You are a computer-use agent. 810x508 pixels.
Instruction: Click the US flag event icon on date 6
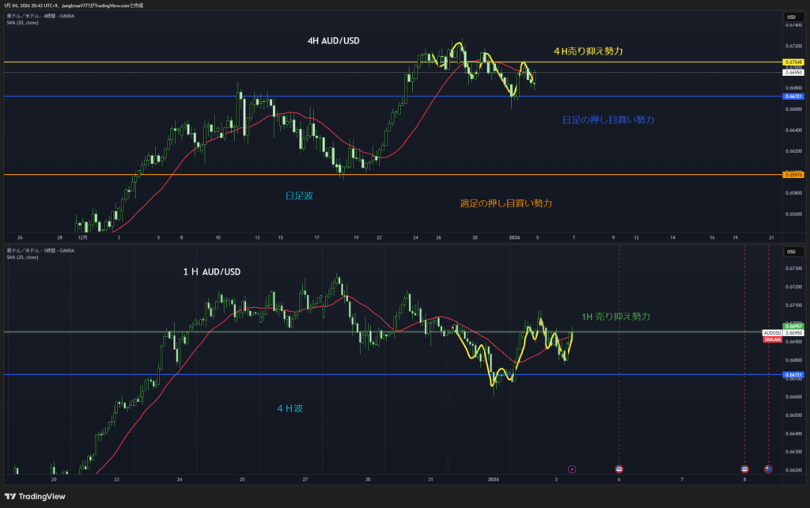coord(619,469)
